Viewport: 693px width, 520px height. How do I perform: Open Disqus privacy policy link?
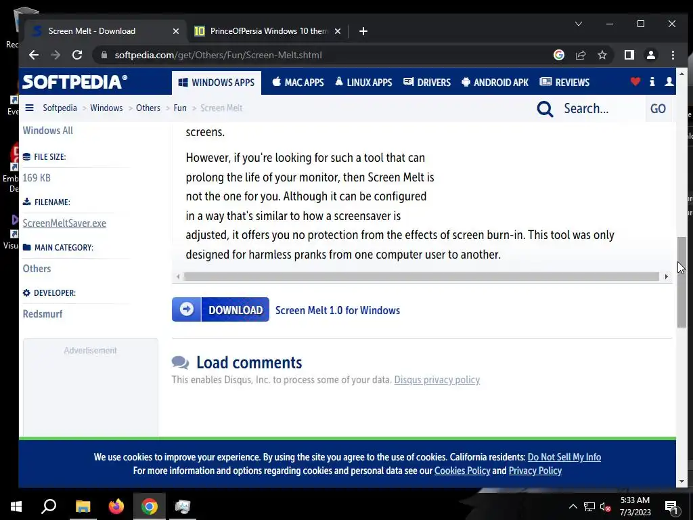(x=437, y=380)
